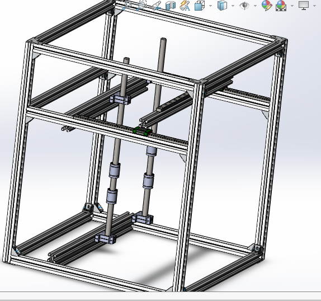Expand the View Settings dropdown arrow

315,6
